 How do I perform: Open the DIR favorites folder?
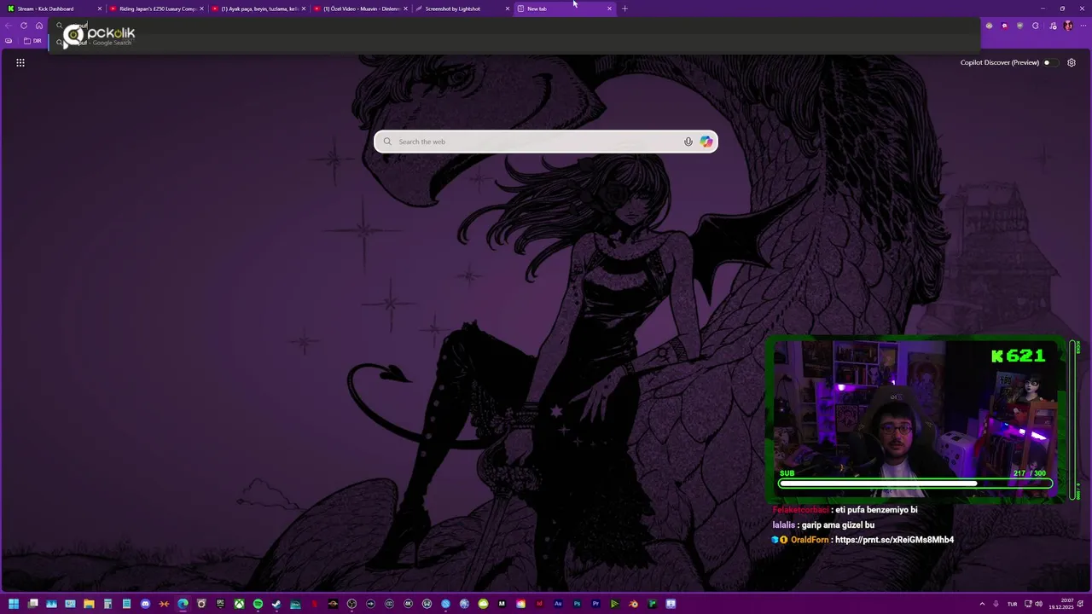[32, 41]
